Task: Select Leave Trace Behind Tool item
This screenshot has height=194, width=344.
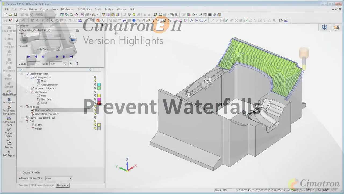Action: pyautogui.click(x=42, y=118)
